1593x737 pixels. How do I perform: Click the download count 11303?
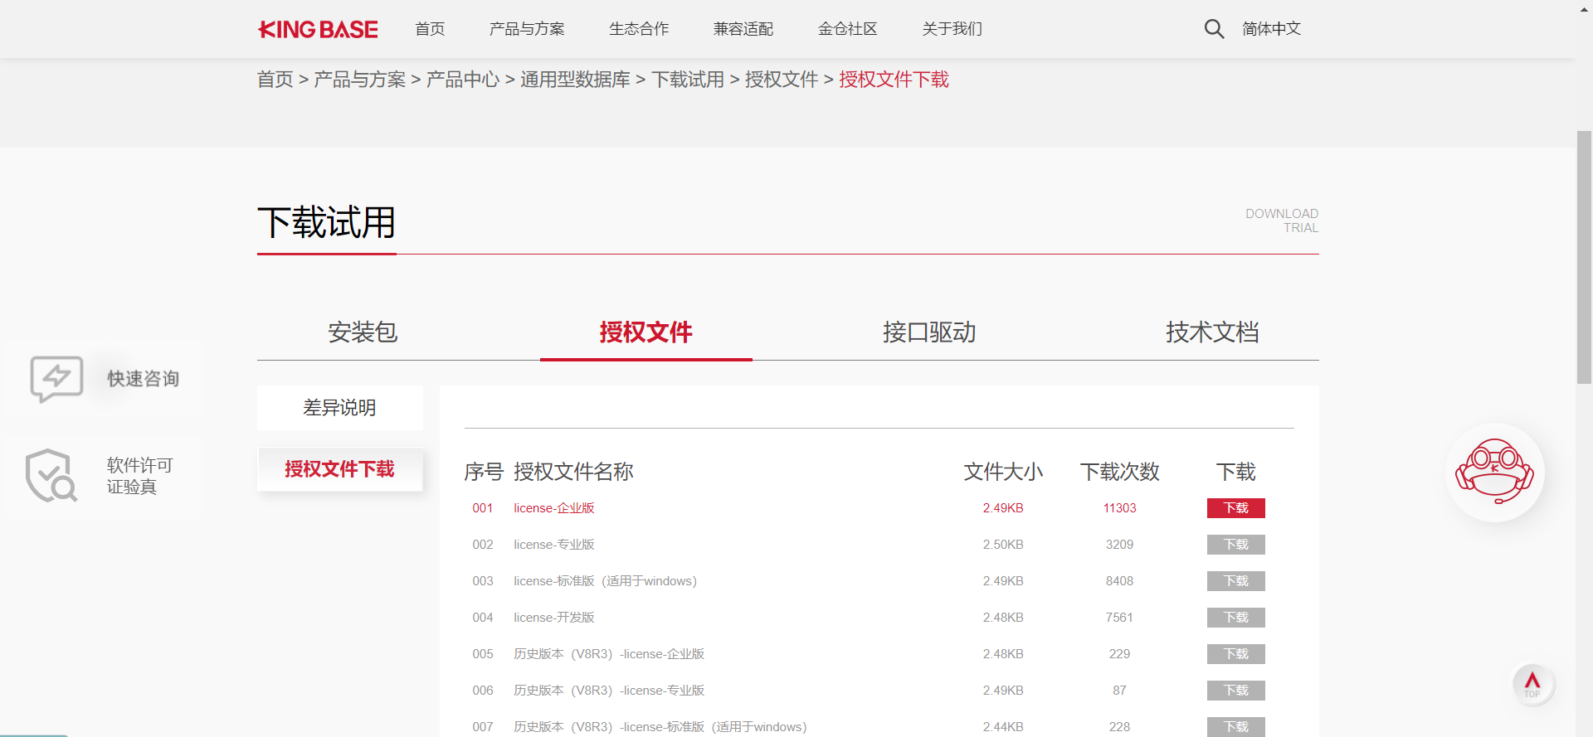pos(1120,508)
